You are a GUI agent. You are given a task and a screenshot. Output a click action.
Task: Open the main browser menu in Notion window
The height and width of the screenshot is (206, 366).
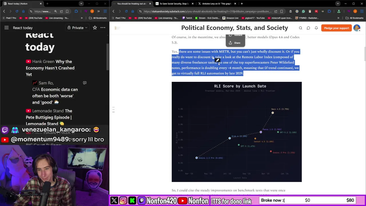105,11
